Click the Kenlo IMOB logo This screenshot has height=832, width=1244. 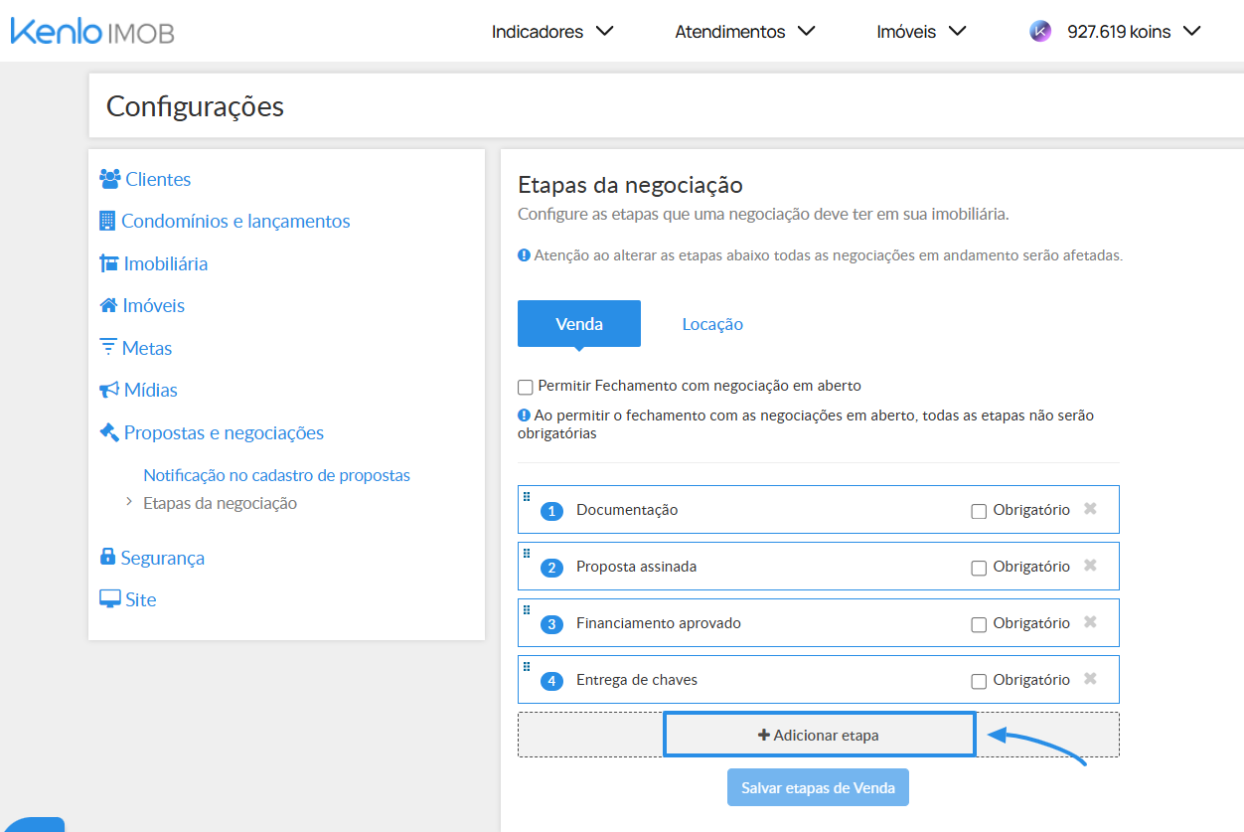click(x=92, y=31)
